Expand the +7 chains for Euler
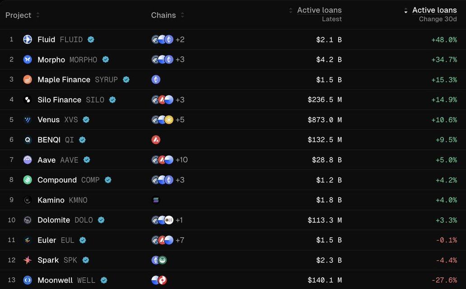This screenshot has height=289, width=466. tap(180, 240)
